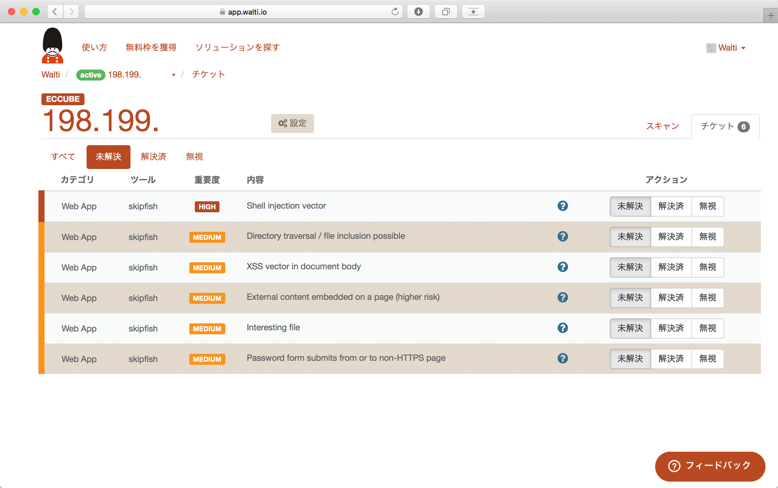Open help for Shell injection vector
Screen dimensions: 778x488
562,206
